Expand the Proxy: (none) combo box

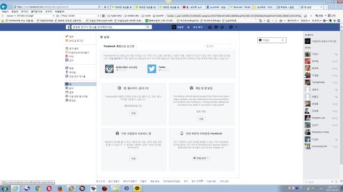pos(80,16)
